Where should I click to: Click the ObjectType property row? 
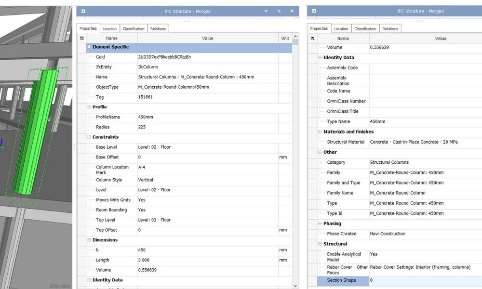pyautogui.click(x=189, y=87)
